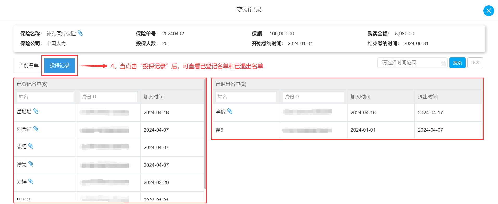Focus the 请选择时间范围 date range input
The image size is (498, 204).
412,63
